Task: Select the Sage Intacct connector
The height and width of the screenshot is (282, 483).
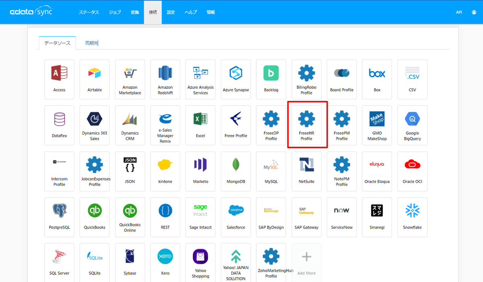Action: (200, 217)
